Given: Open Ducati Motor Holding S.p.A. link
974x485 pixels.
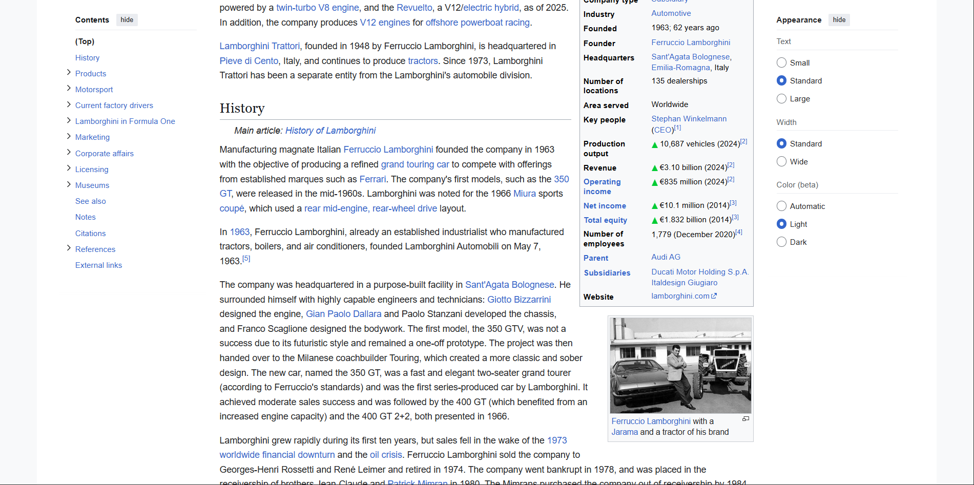Looking at the screenshot, I should coord(700,272).
